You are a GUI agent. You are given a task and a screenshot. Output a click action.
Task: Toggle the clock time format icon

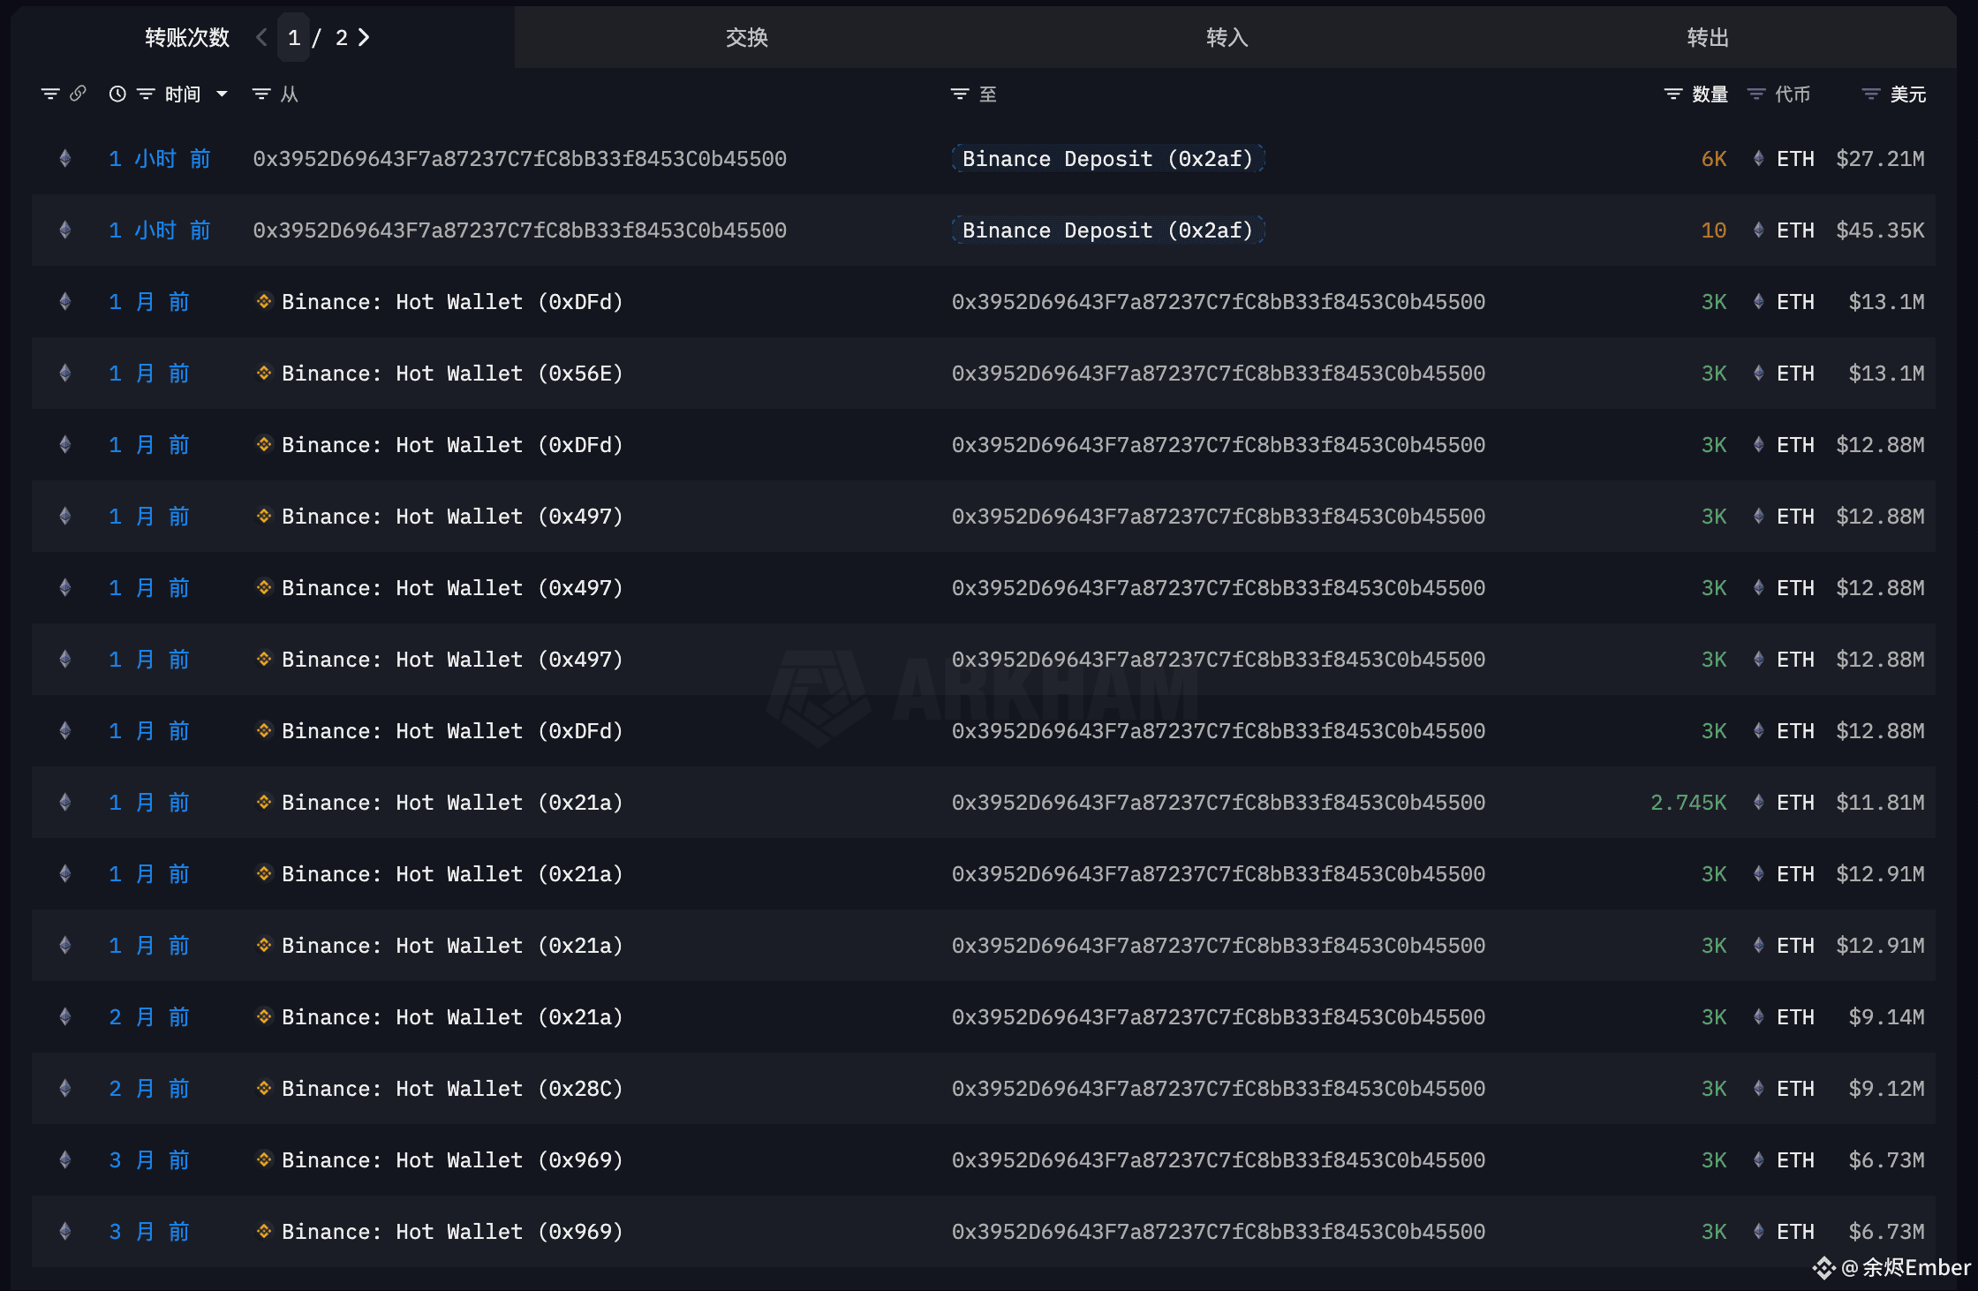(x=117, y=94)
